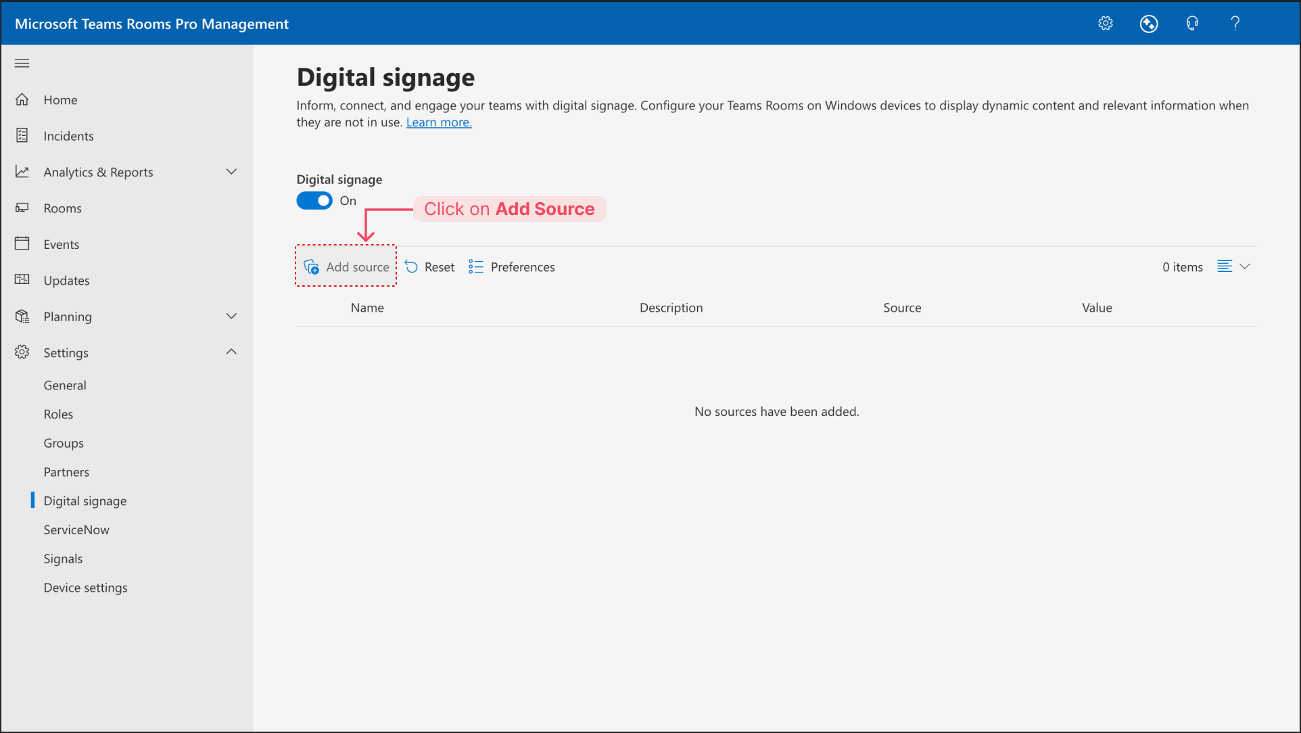Open Signals settings page

point(63,559)
